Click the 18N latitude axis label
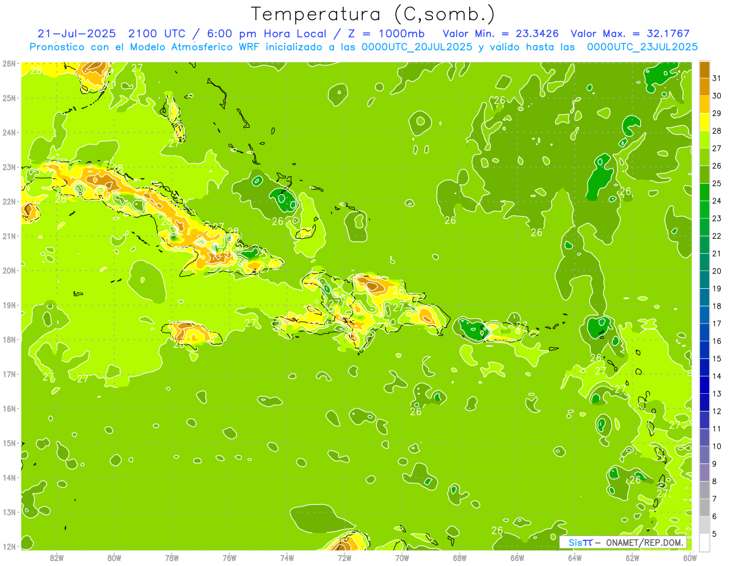This screenshot has width=733, height=566. [9, 339]
